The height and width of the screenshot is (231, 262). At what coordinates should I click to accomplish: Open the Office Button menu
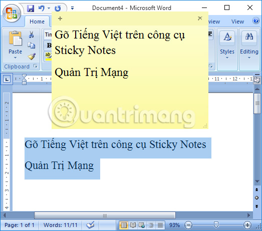12,13
